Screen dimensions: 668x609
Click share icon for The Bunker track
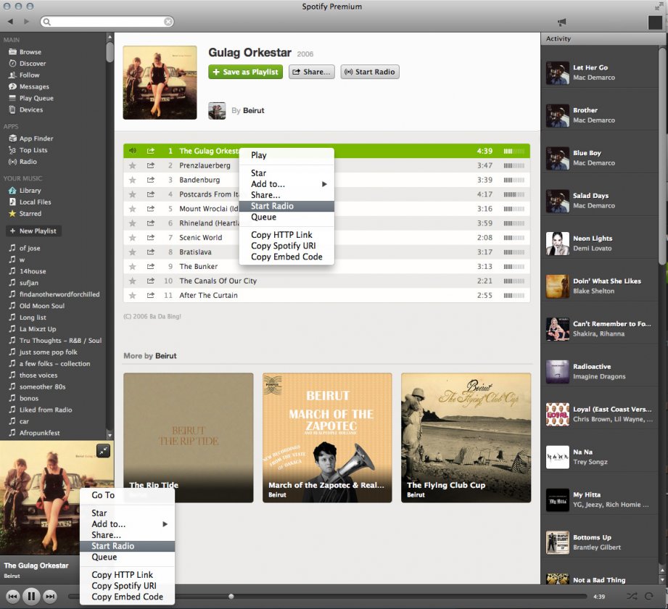tap(150, 266)
